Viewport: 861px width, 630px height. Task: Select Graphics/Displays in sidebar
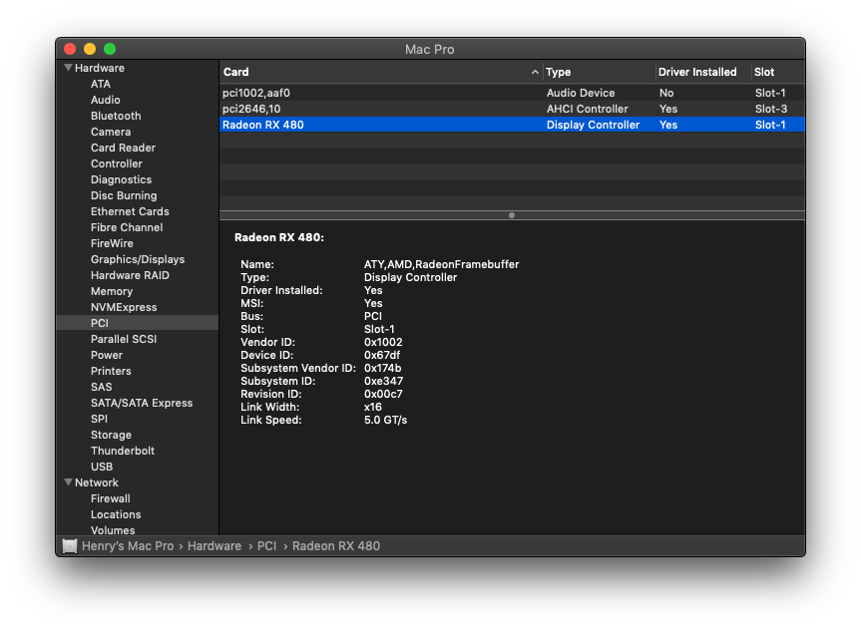(x=138, y=259)
